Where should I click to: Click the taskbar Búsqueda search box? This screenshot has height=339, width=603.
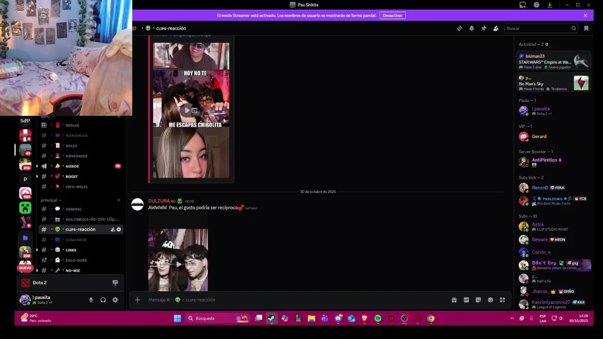click(x=218, y=318)
